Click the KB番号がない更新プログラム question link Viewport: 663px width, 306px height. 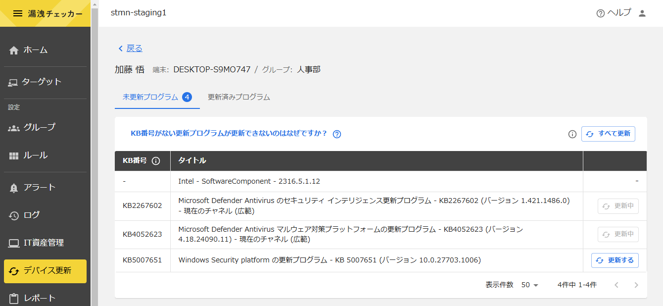229,134
